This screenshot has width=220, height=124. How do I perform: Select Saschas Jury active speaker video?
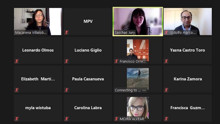[138, 21]
